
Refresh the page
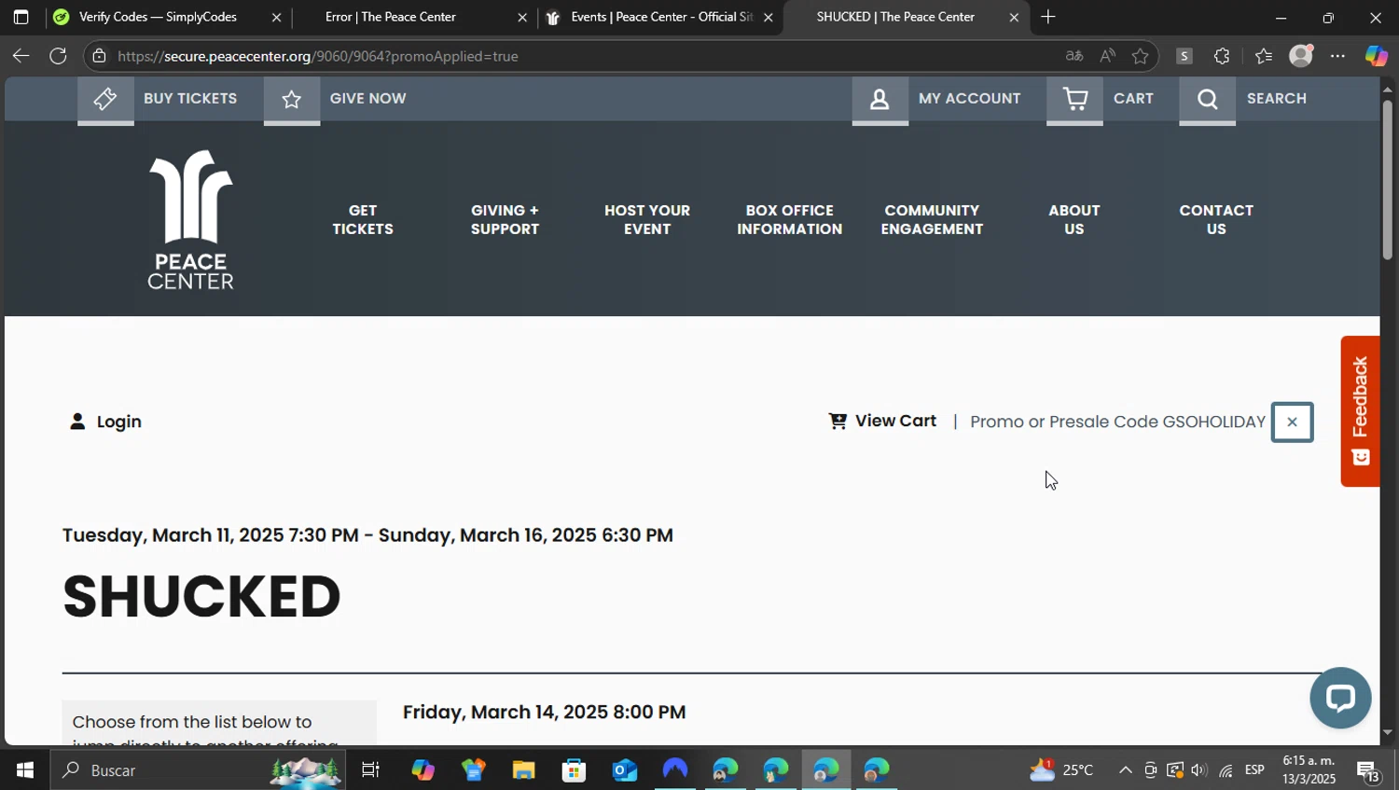coord(58,56)
